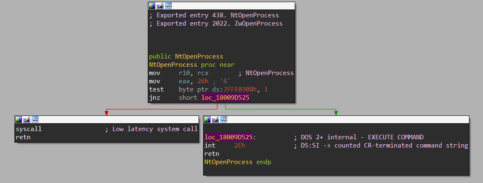
Task: Click the 'NtOpenProcess endp' line
Action: tap(238, 162)
